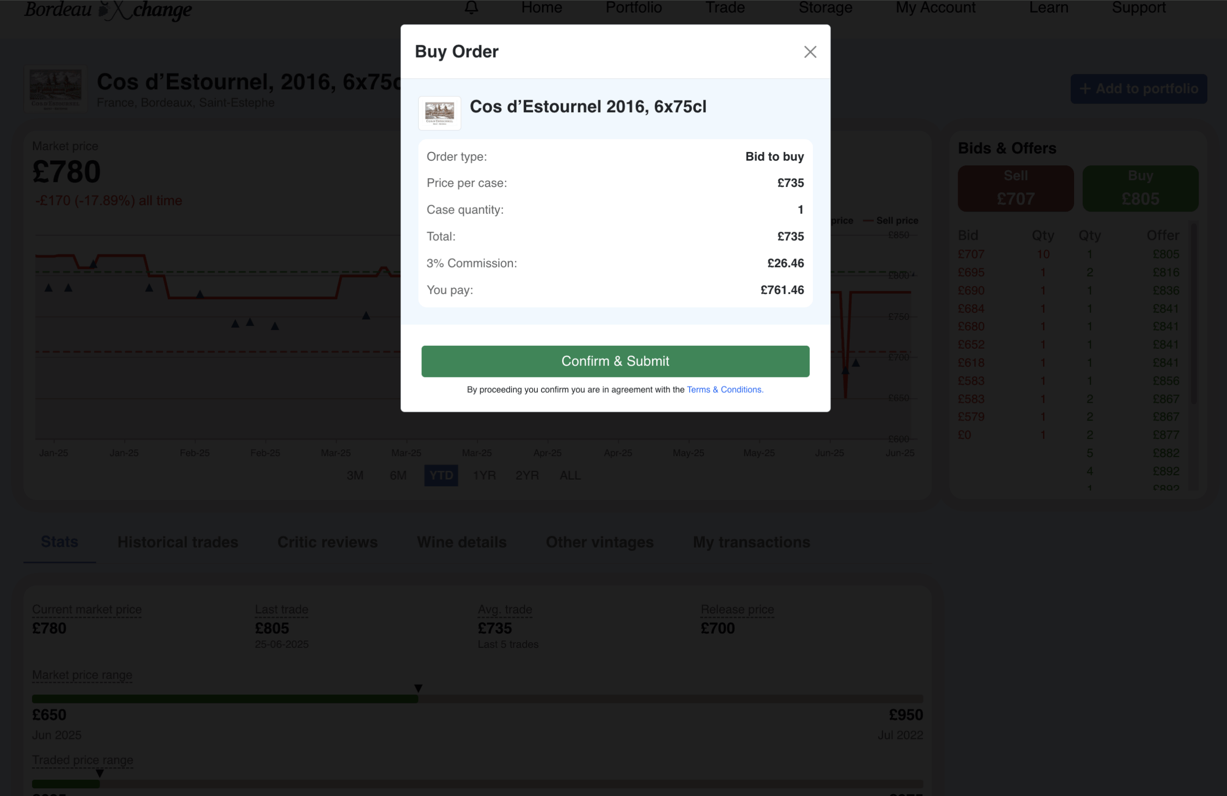Click the Sell £707 button

tap(1016, 188)
